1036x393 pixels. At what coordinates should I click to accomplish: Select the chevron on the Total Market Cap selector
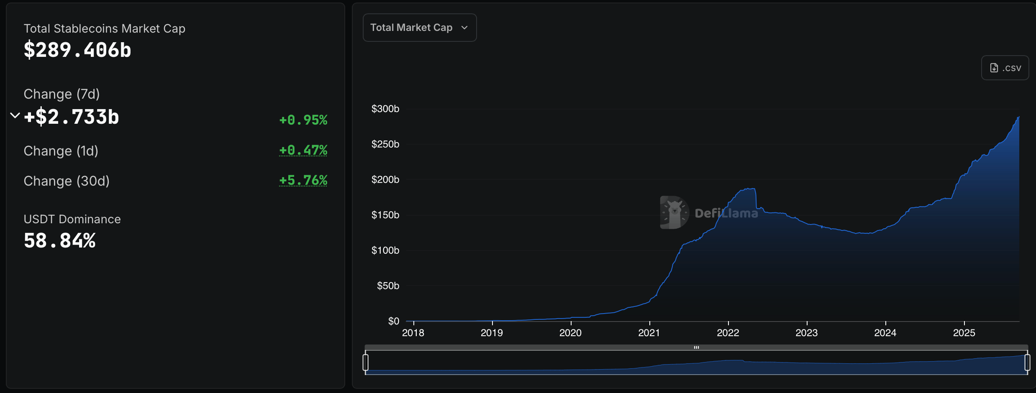point(465,28)
